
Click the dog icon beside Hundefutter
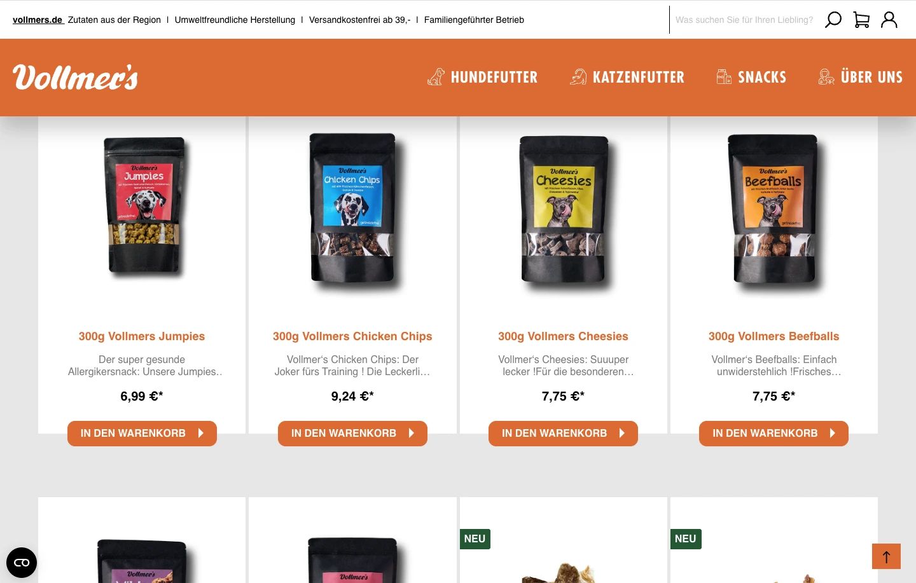coord(436,77)
